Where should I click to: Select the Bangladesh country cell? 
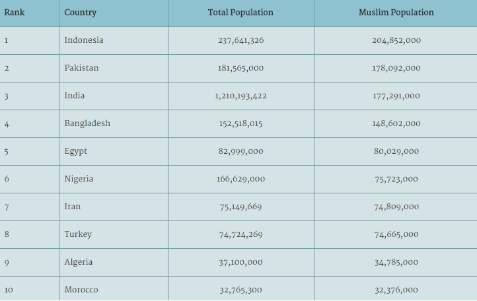click(x=114, y=123)
